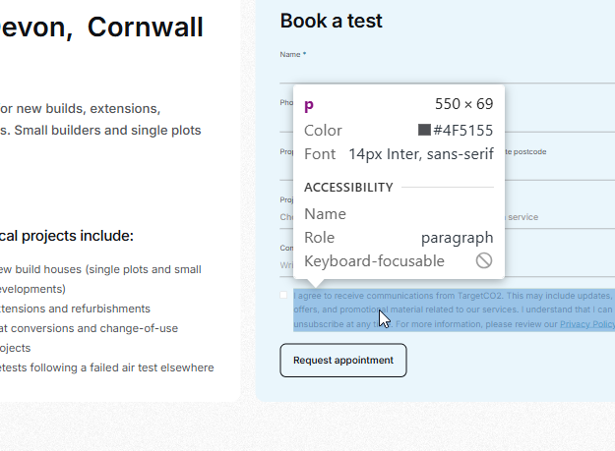Click the Role paragraph row in tooltip
Viewport: 615px width, 451px height.
[399, 238]
